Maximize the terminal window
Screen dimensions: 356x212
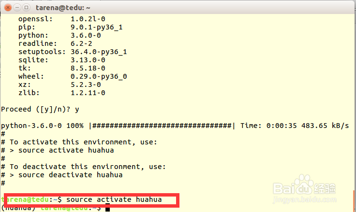27,8
